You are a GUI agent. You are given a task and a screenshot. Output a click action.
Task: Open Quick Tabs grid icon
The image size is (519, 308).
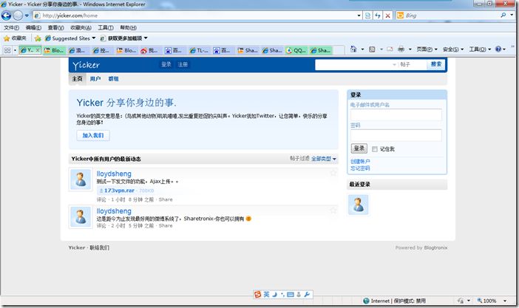tap(7, 50)
